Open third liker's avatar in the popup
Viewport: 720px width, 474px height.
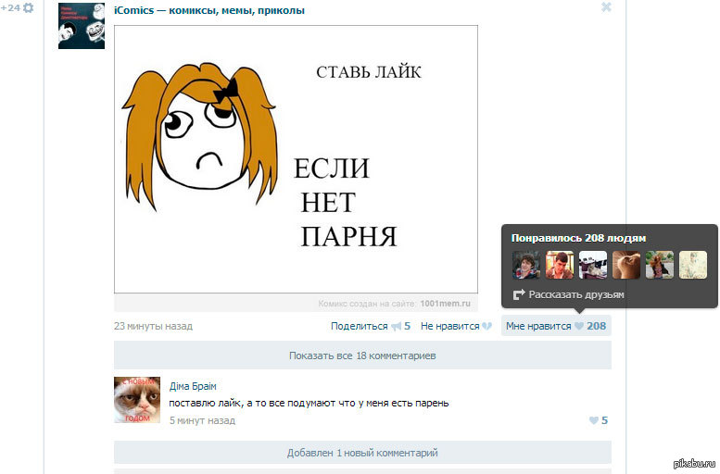coord(593,265)
